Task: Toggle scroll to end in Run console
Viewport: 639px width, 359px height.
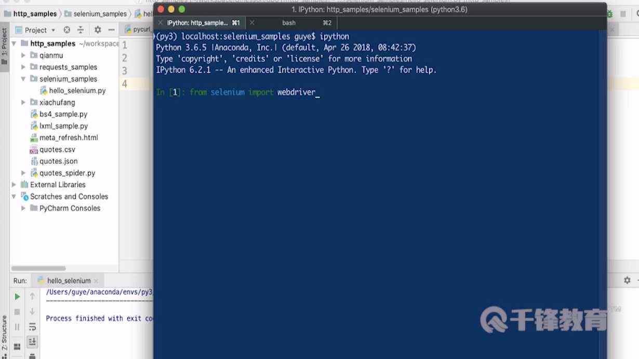Action: (x=32, y=341)
